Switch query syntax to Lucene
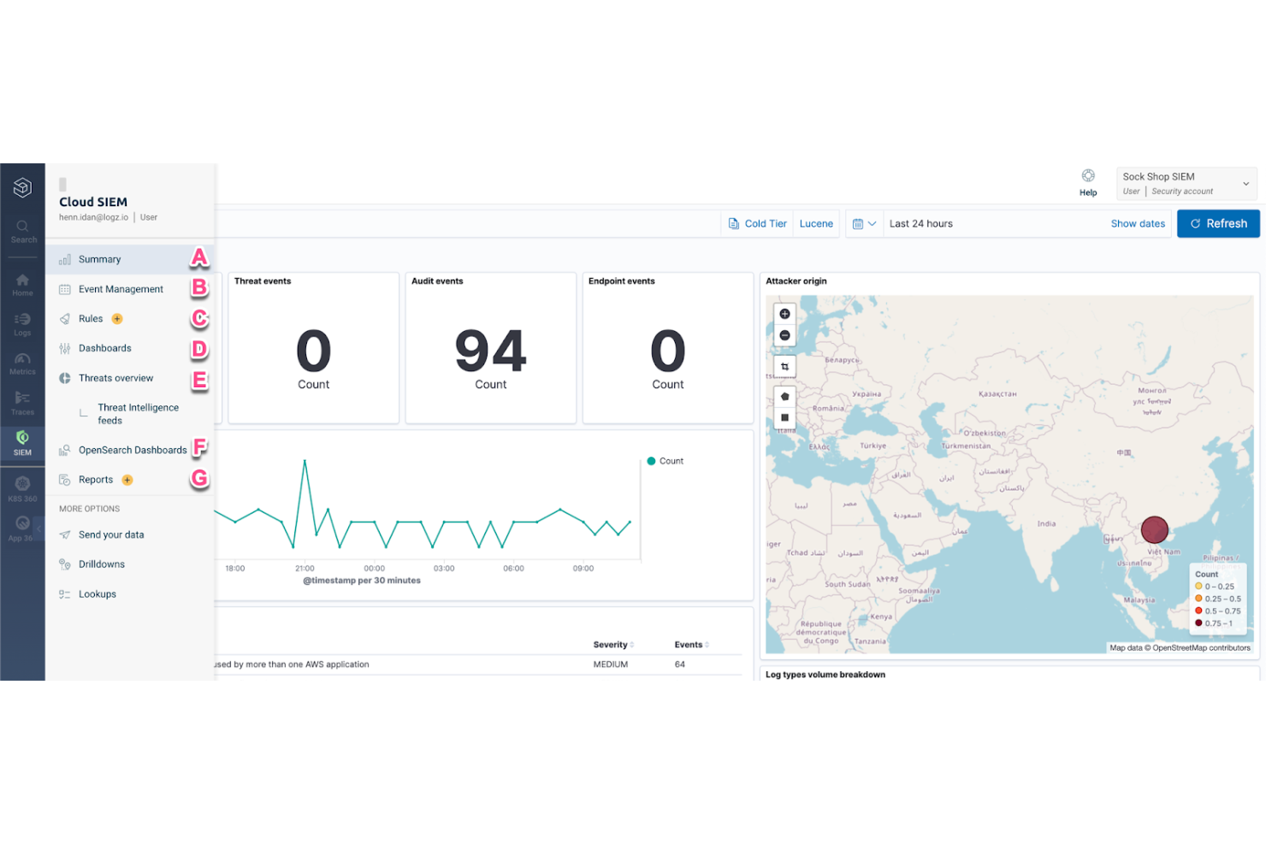This screenshot has width=1266, height=844. coord(815,223)
